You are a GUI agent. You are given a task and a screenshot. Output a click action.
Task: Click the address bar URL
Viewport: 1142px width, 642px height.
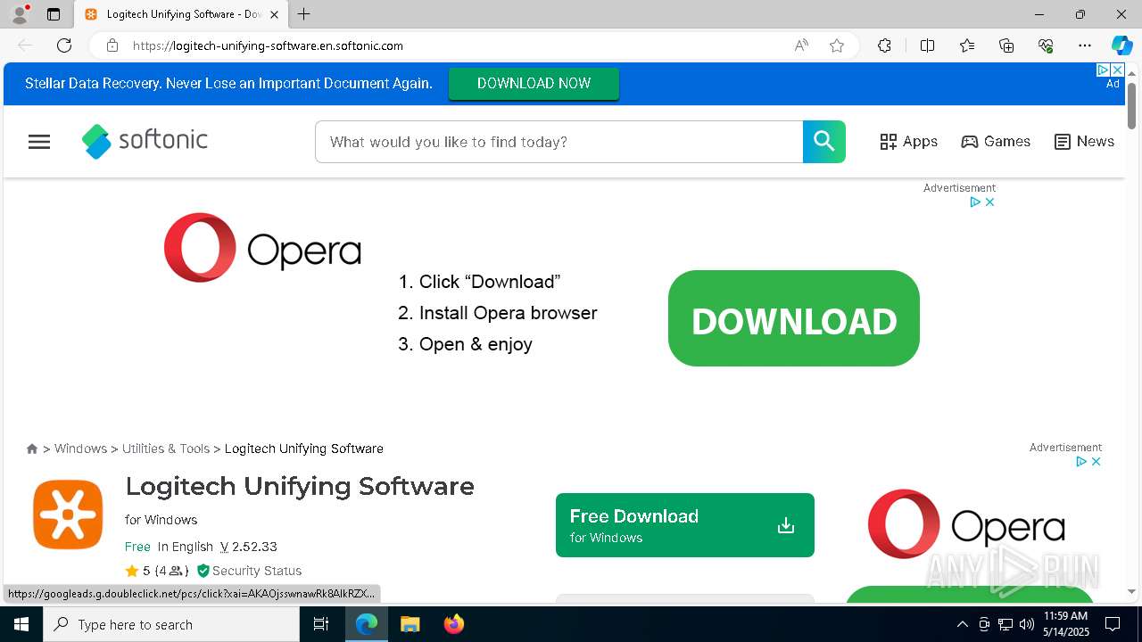pyautogui.click(x=268, y=45)
